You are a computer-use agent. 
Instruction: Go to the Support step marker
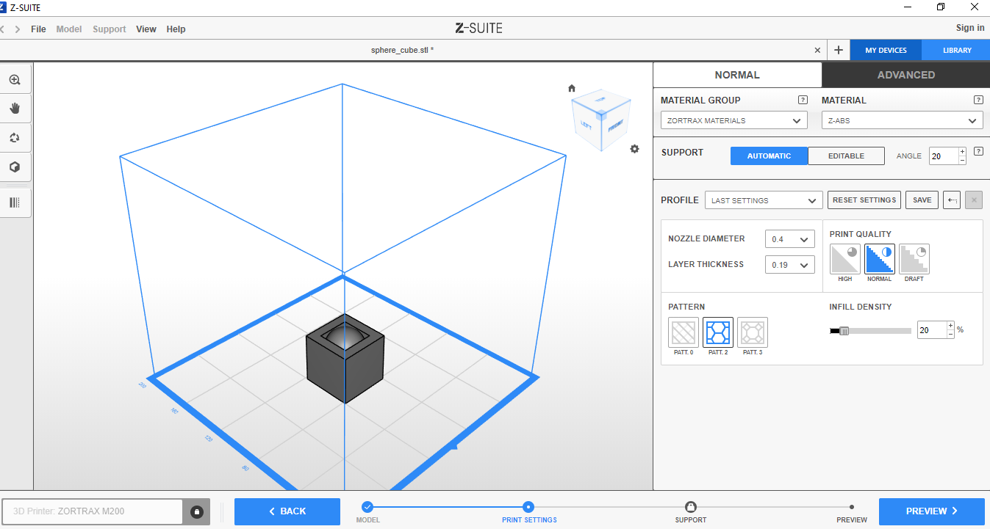pyautogui.click(x=690, y=506)
